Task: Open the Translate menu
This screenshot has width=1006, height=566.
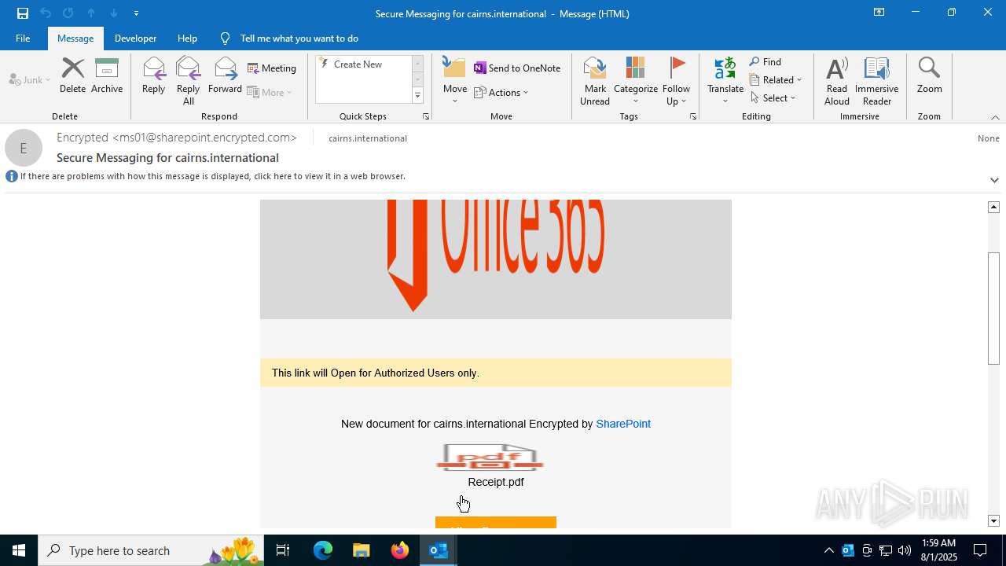Action: point(725,81)
